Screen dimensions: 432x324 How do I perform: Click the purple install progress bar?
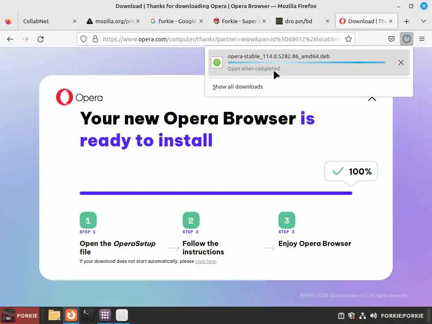(216, 193)
